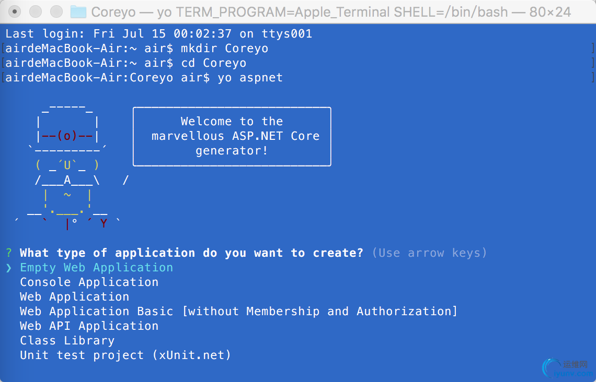
Task: Click the blue folder icon in title bar
Action: (x=78, y=11)
